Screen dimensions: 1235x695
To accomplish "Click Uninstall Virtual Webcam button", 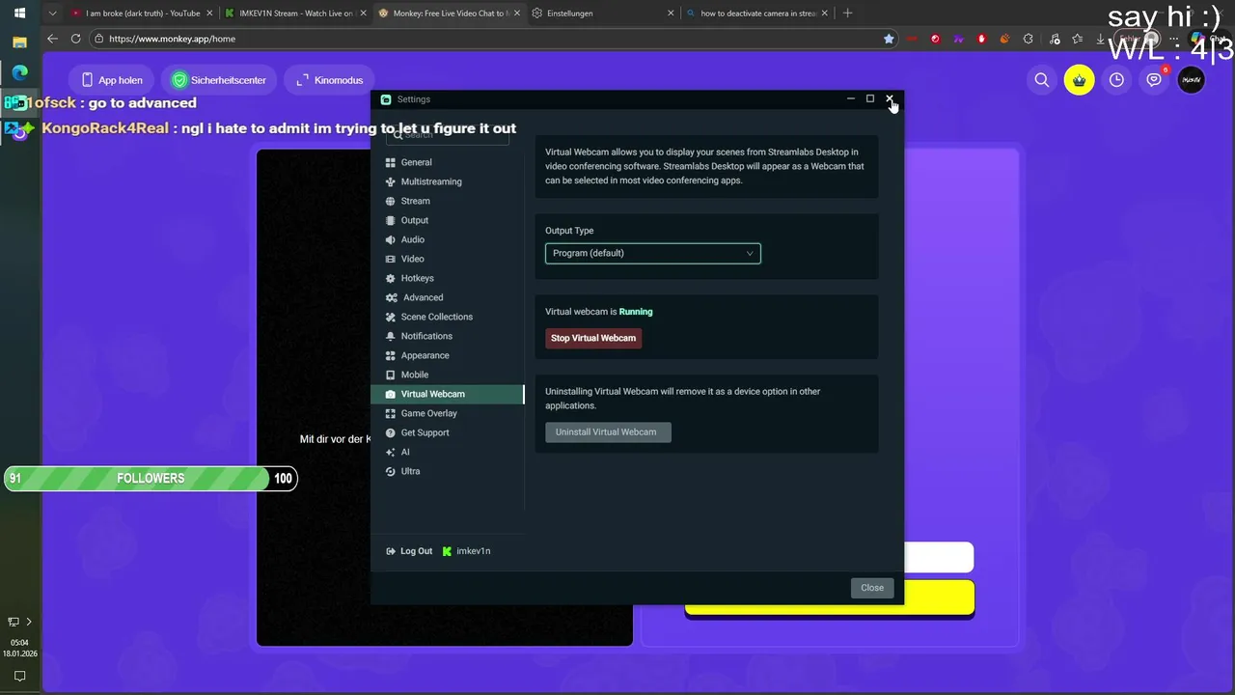I will (x=606, y=431).
